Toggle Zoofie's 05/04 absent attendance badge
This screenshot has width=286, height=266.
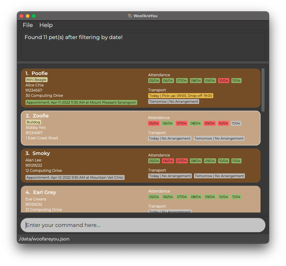tap(154, 123)
